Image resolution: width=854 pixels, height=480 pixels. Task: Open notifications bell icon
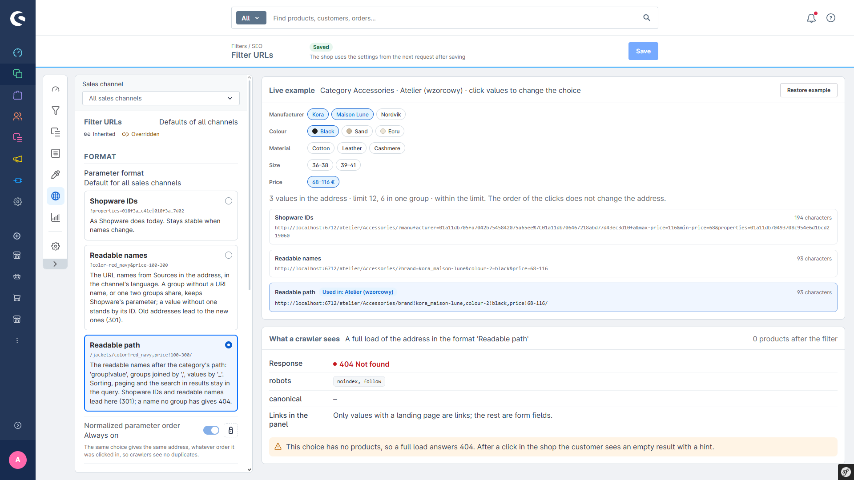(x=811, y=18)
